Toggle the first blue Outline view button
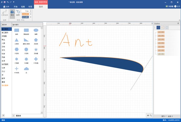Viewport: 181px width, 122px height. point(158,27)
